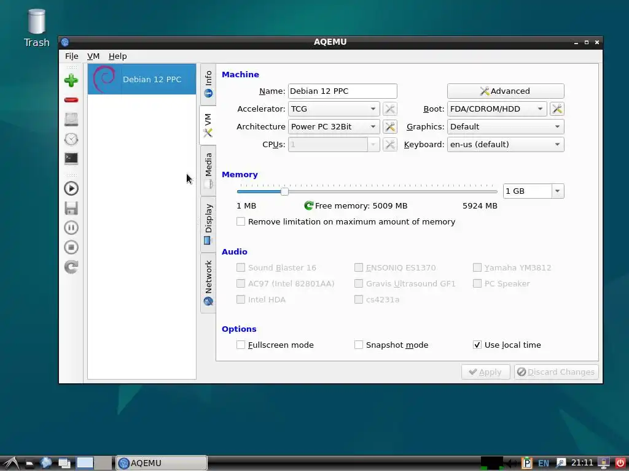Switch to the Display tab
Image resolution: width=629 pixels, height=471 pixels.
(x=208, y=224)
